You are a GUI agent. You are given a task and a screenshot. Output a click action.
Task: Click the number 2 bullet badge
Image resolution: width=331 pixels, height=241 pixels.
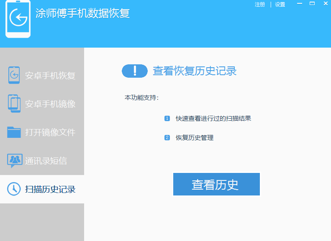[167, 138]
